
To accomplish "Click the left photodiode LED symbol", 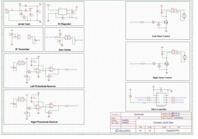I will 15,68.
